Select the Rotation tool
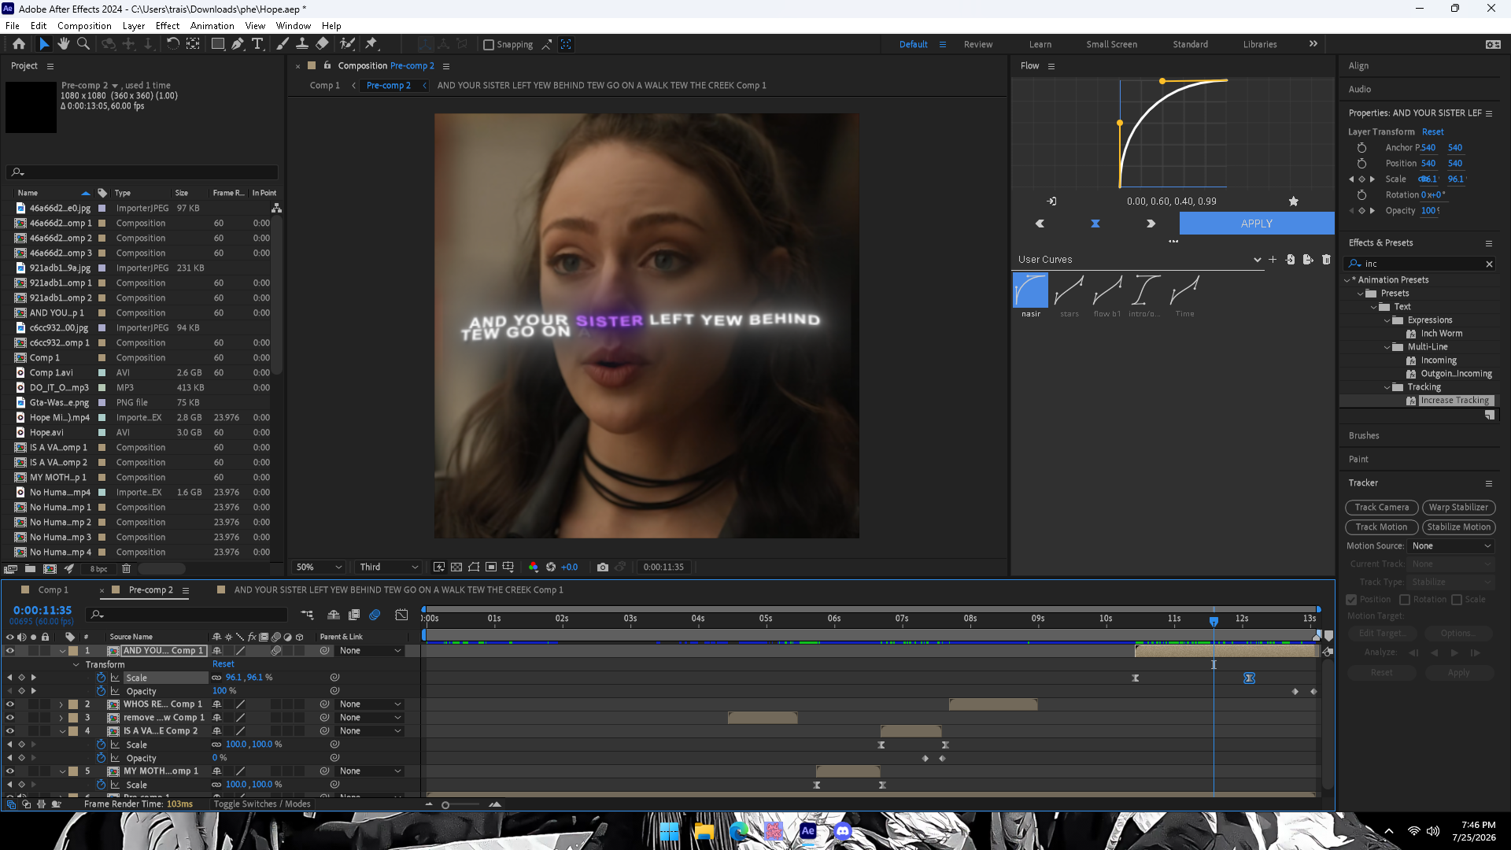This screenshot has width=1511, height=850. pyautogui.click(x=172, y=44)
